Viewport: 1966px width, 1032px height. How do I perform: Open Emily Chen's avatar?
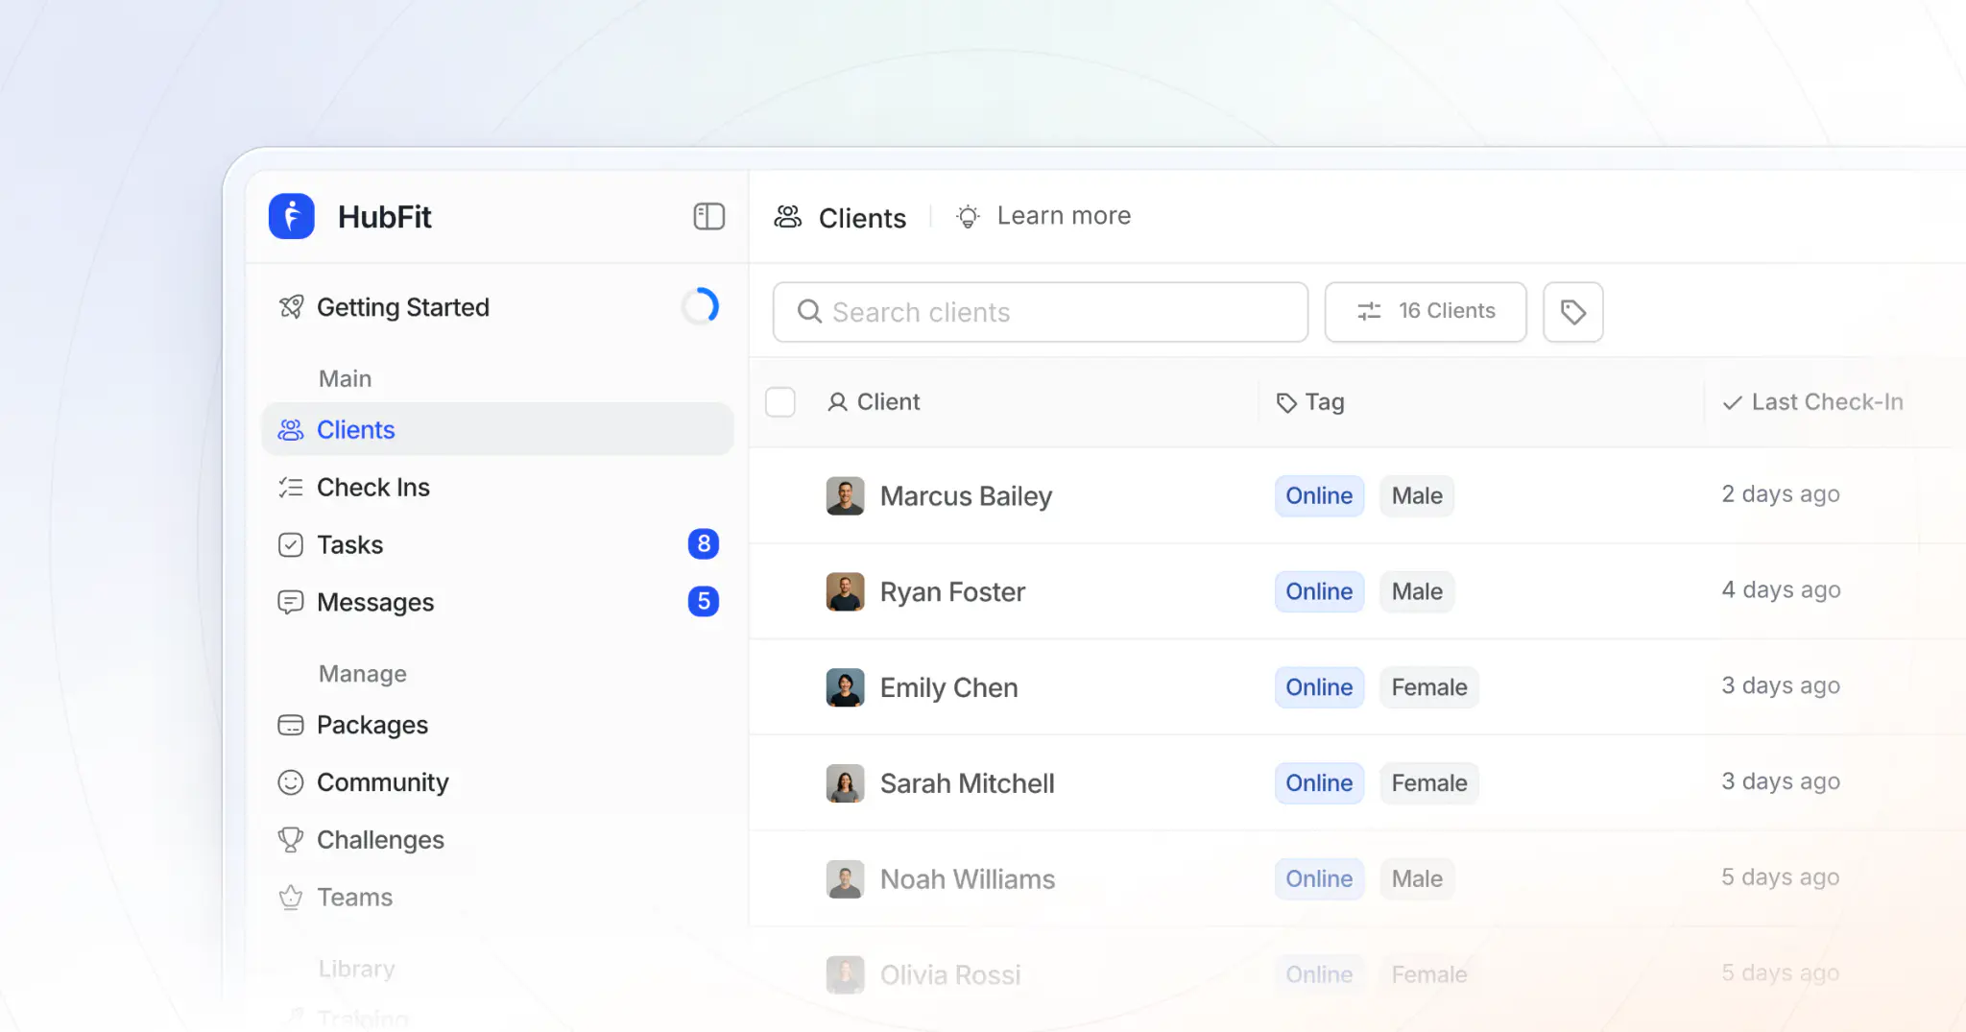click(845, 687)
